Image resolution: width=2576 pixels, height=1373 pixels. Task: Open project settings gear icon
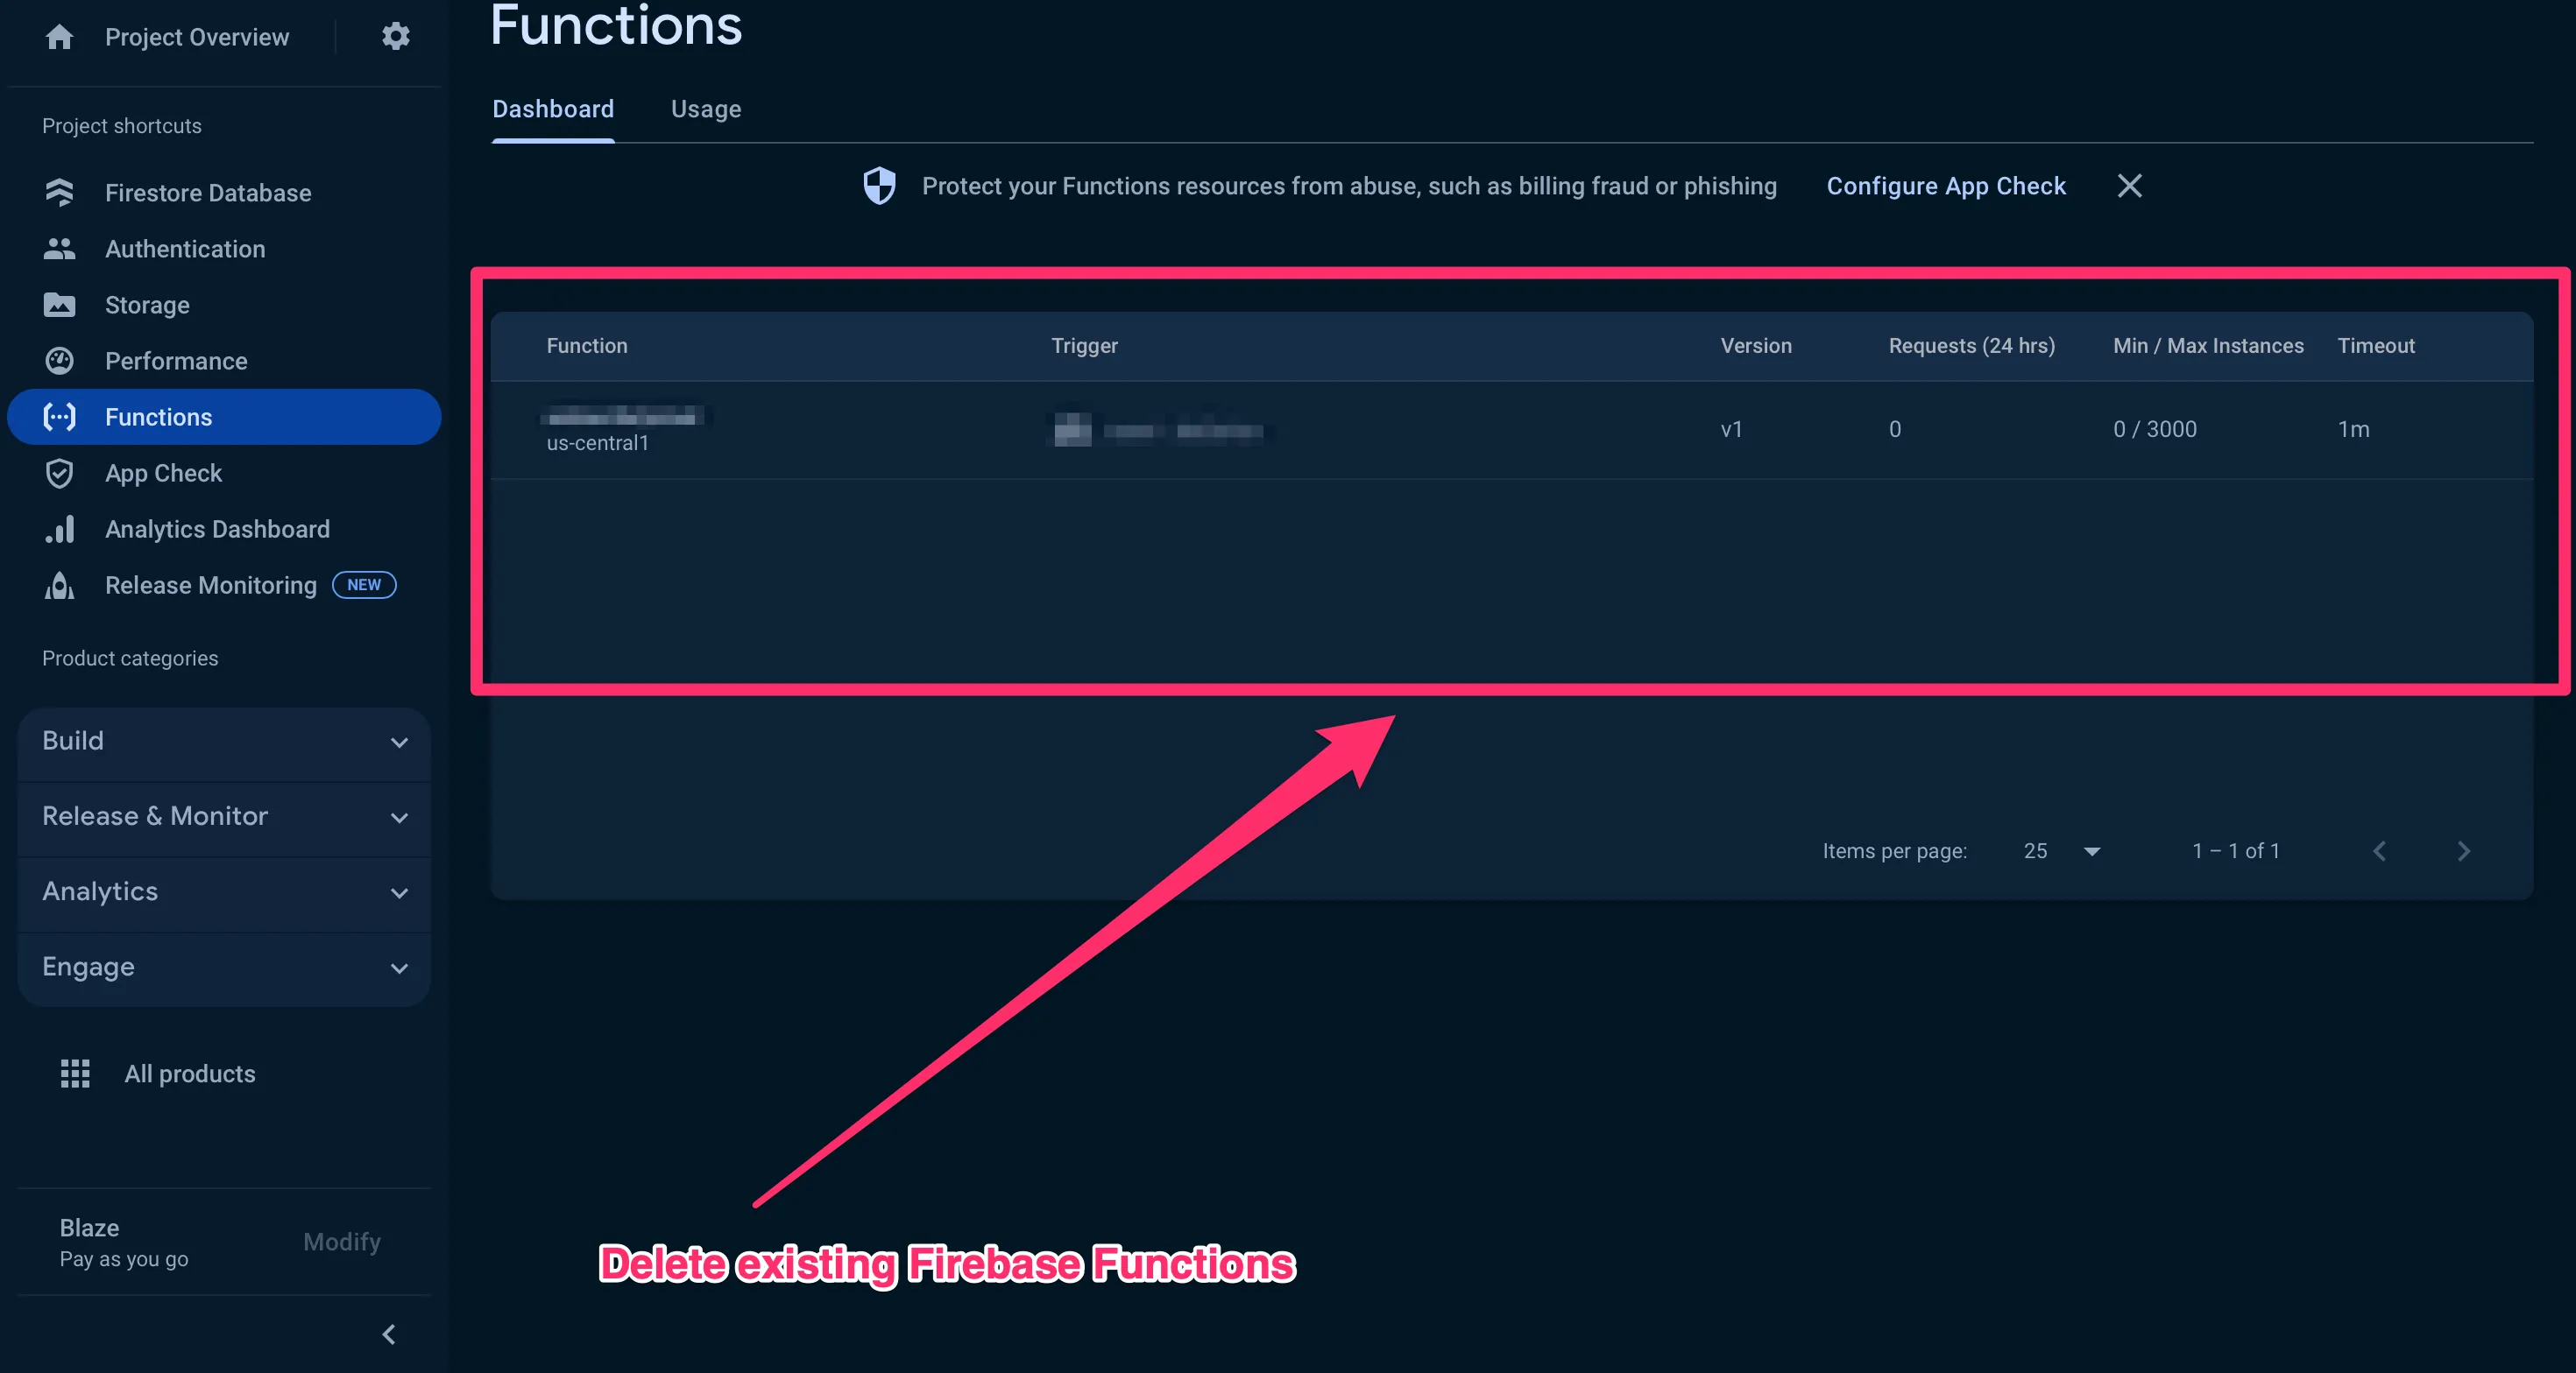click(x=396, y=37)
